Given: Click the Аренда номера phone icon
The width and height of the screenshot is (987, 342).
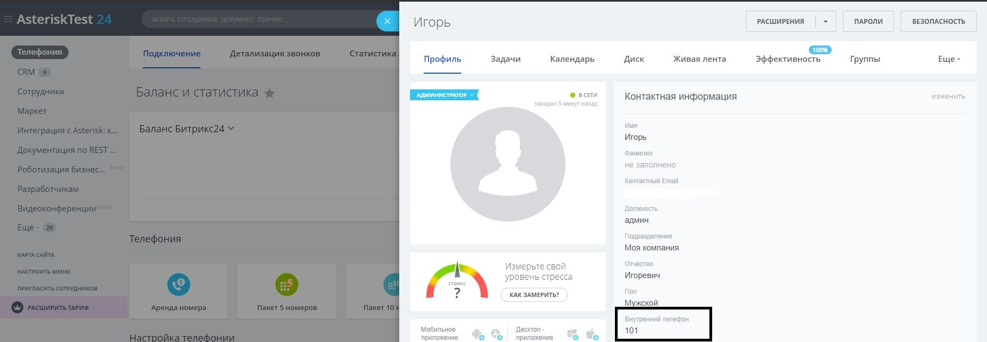Looking at the screenshot, I should (178, 284).
